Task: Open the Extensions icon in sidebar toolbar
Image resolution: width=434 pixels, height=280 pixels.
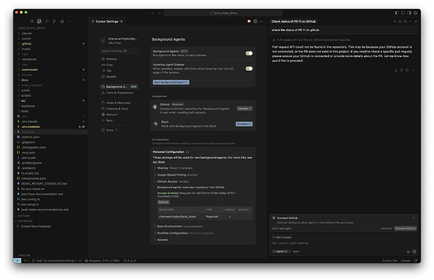Action: click(x=62, y=21)
